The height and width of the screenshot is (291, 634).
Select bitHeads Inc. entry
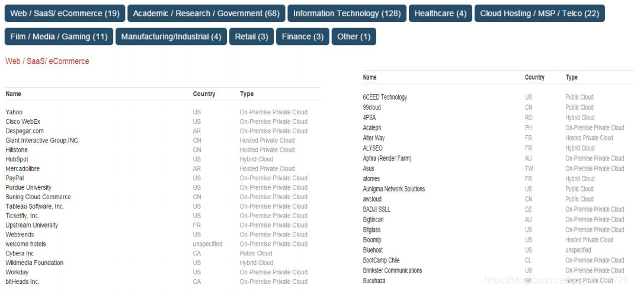click(x=23, y=282)
